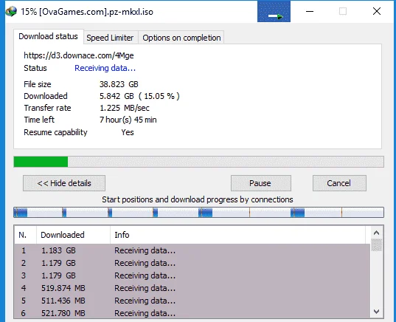
Task: Click the Info column header
Action: coord(237,235)
